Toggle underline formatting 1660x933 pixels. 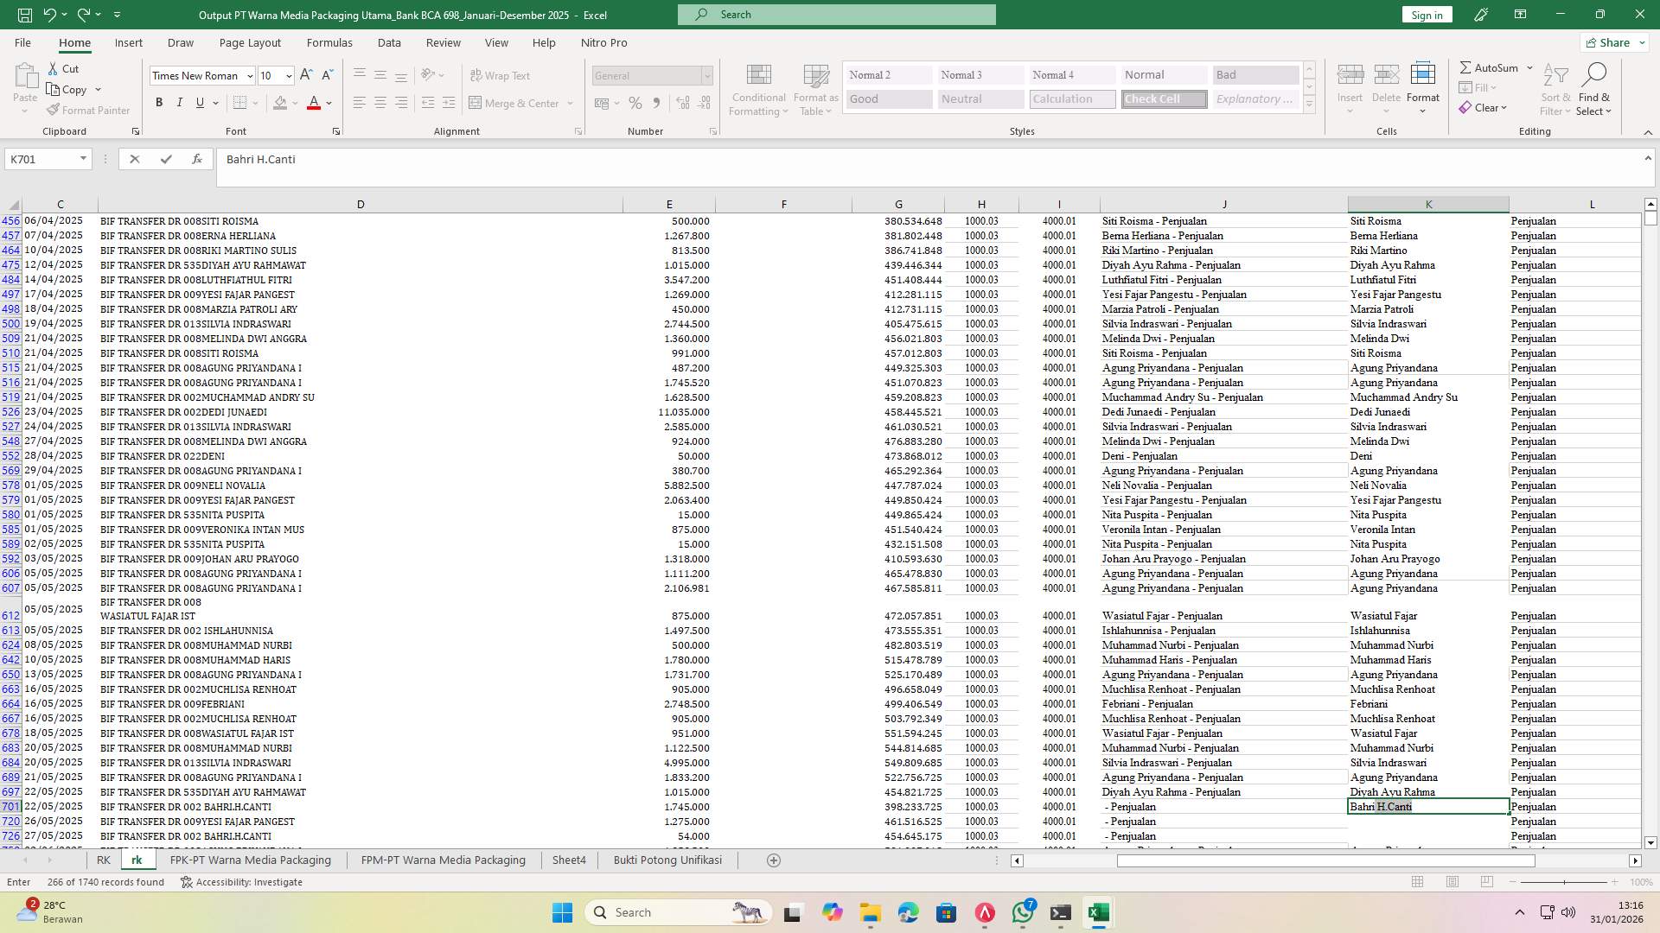pyautogui.click(x=198, y=102)
